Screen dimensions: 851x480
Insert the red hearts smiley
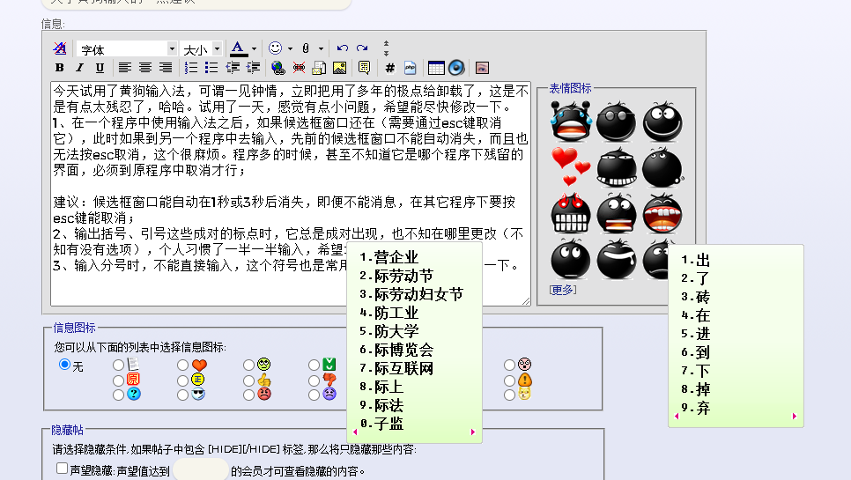point(570,166)
